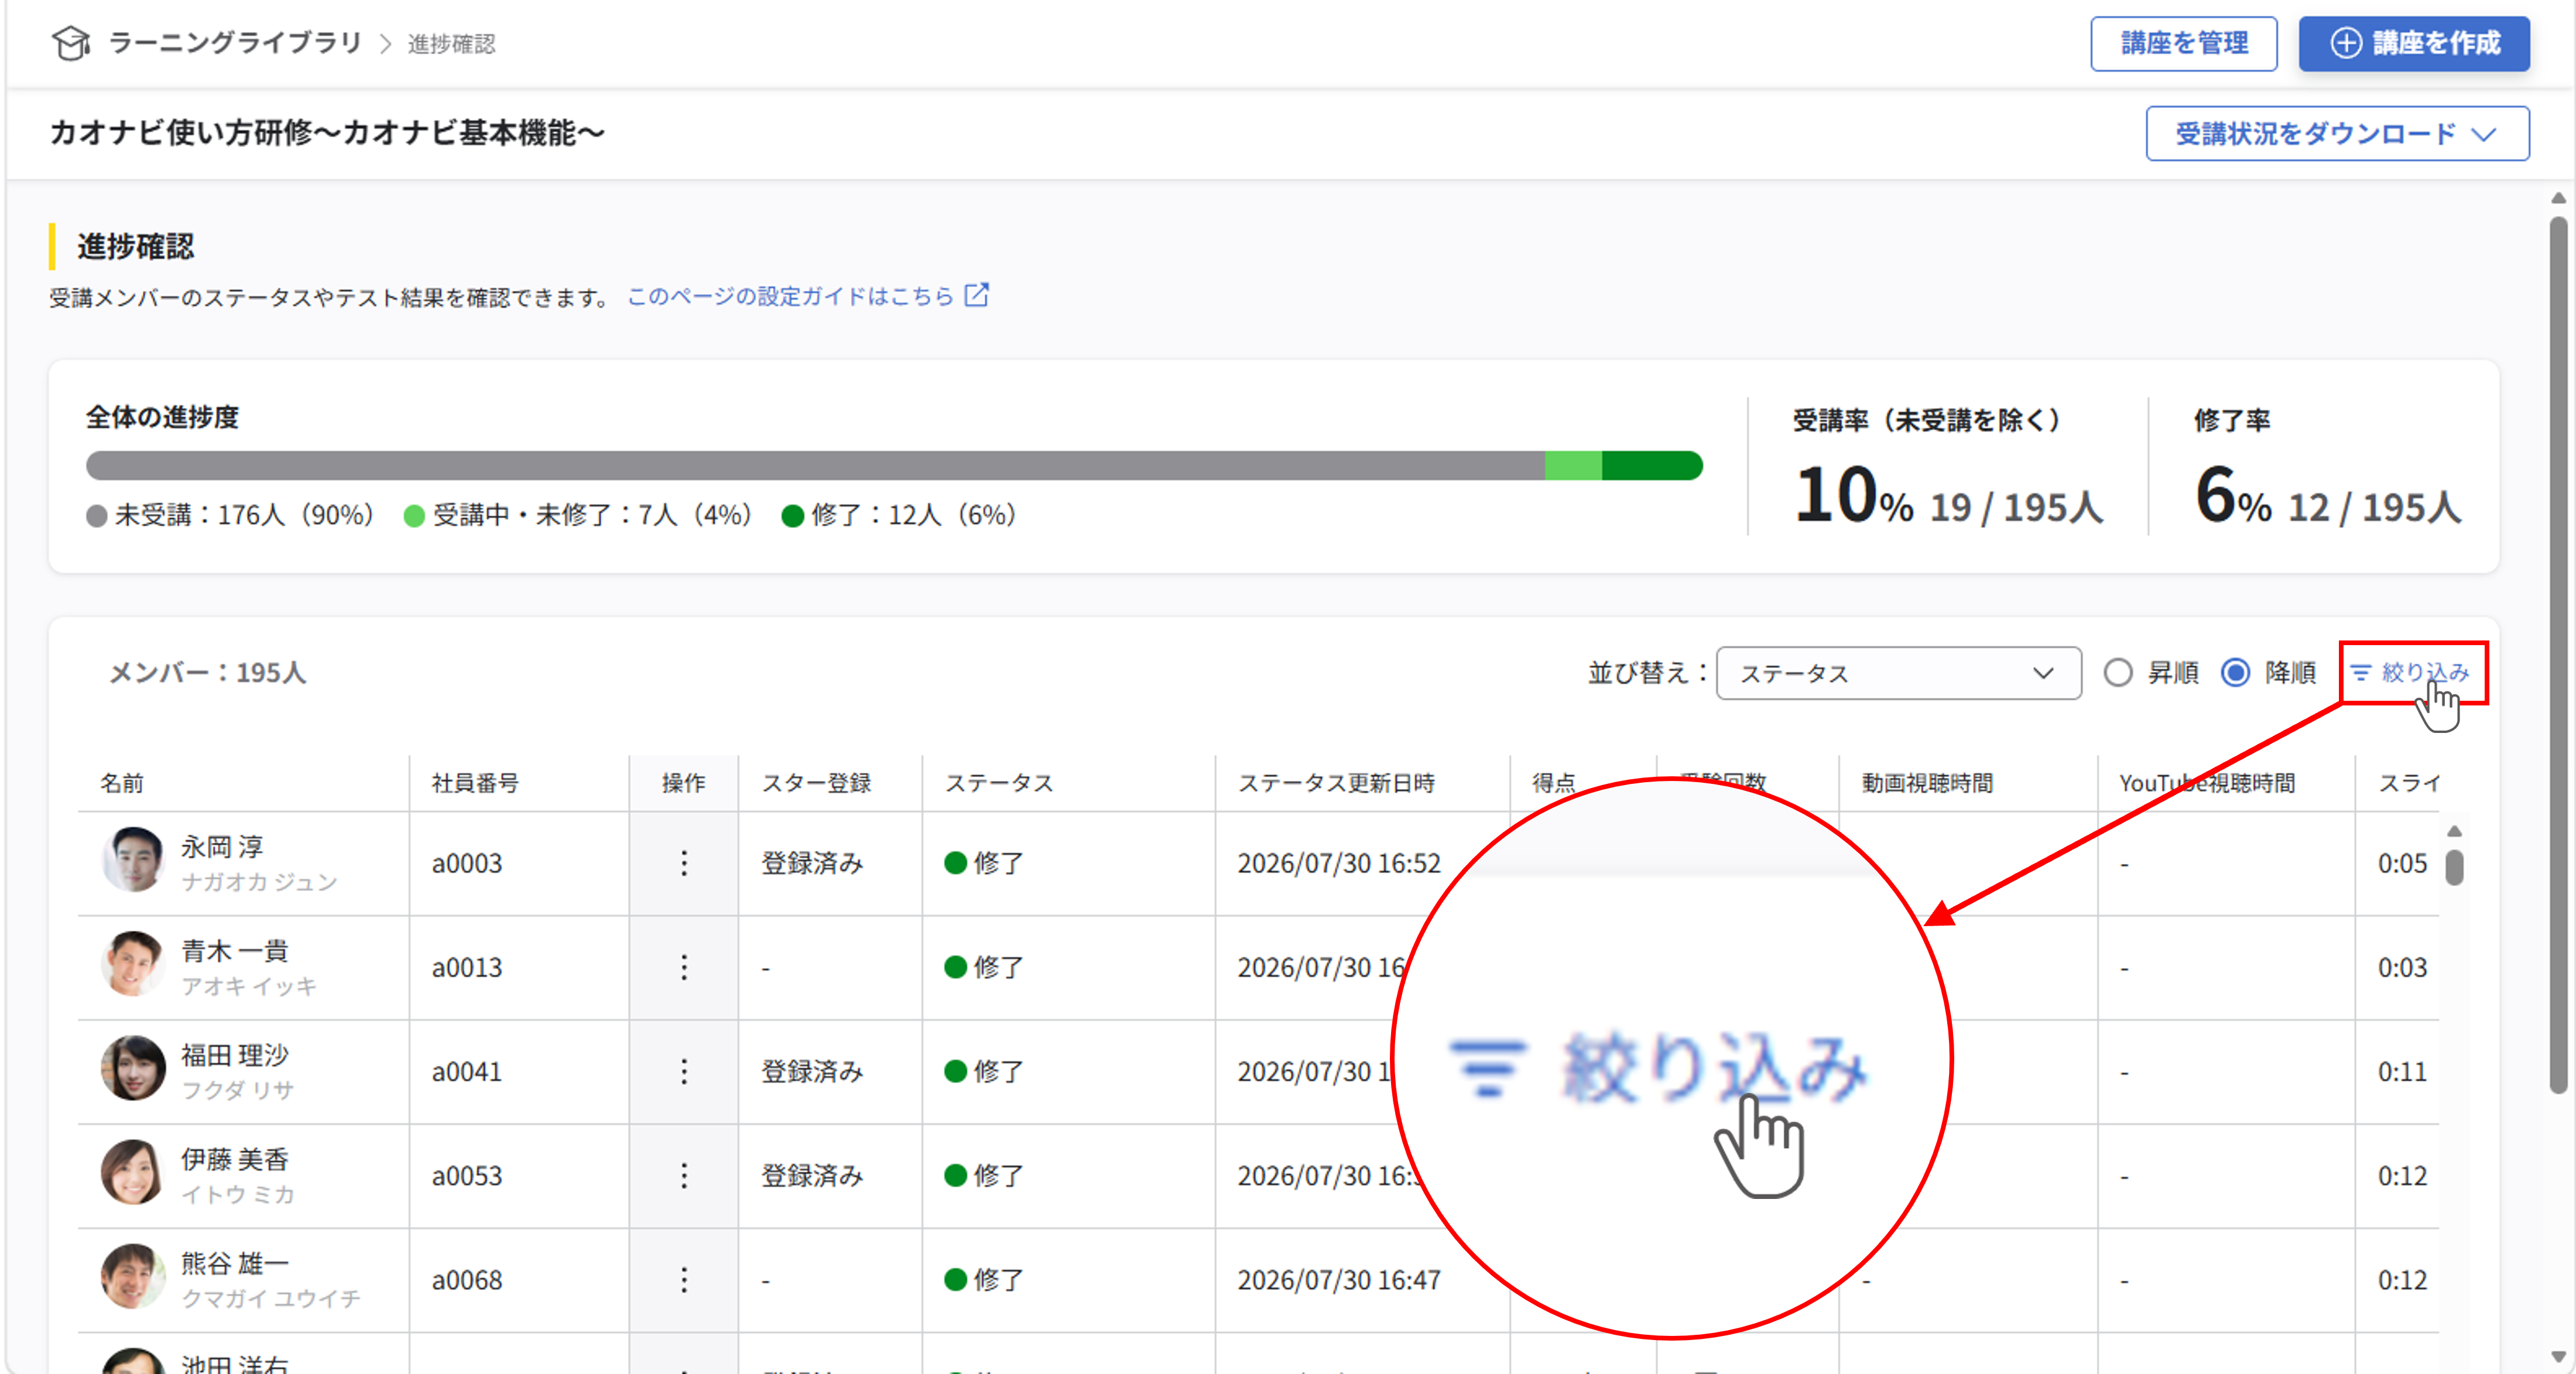Click 修了：12人 legend entry
2576x1374 pixels.
click(x=899, y=515)
